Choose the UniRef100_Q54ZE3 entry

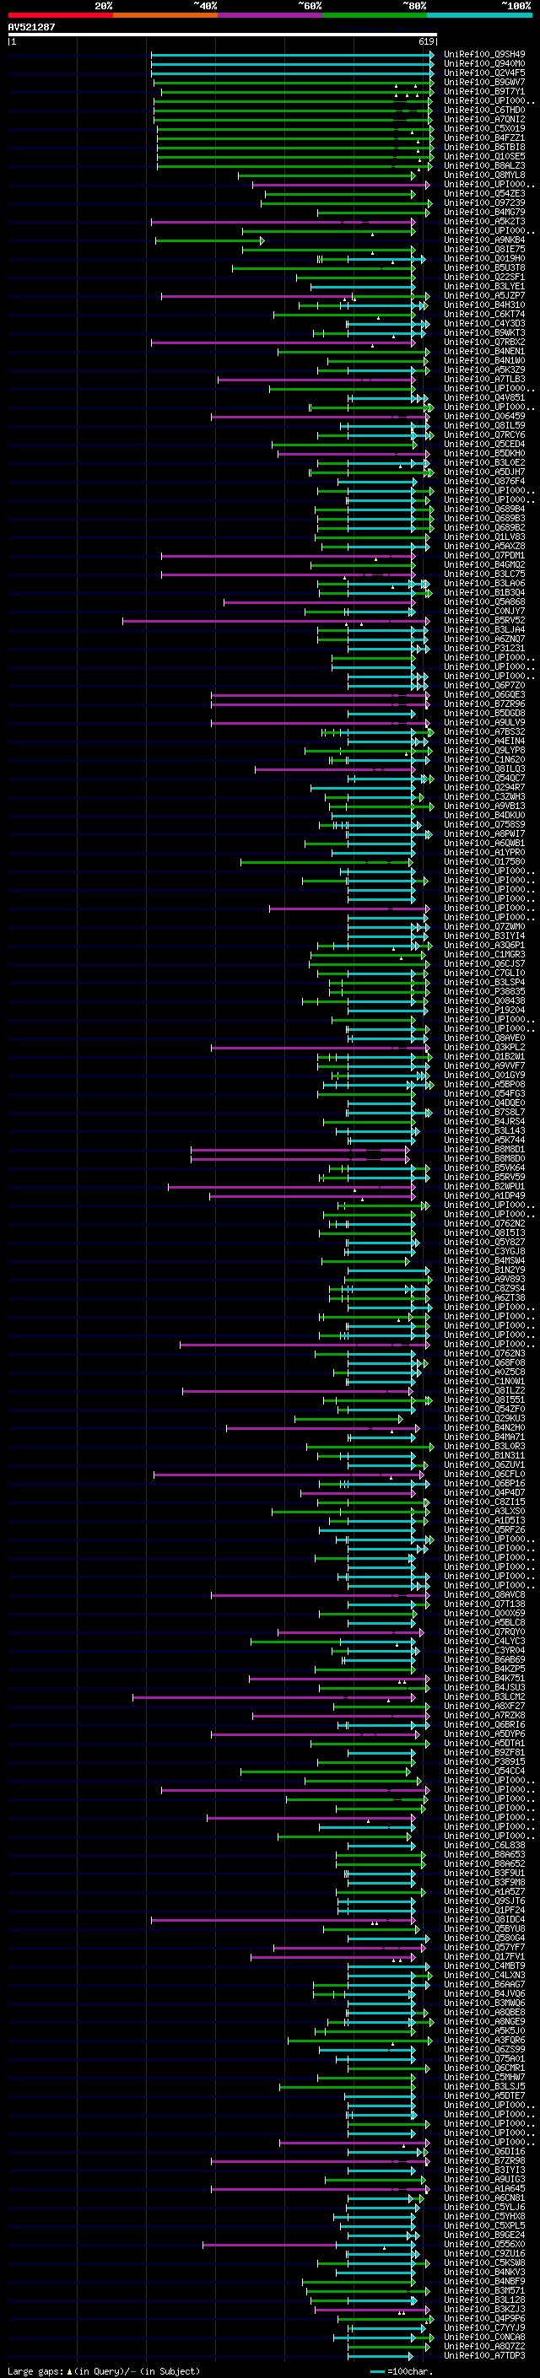pyautogui.click(x=484, y=194)
